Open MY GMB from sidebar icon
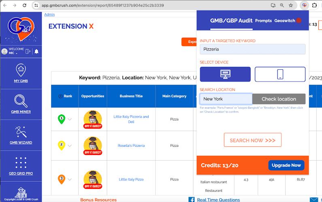322x202 pixels. tap(21, 70)
